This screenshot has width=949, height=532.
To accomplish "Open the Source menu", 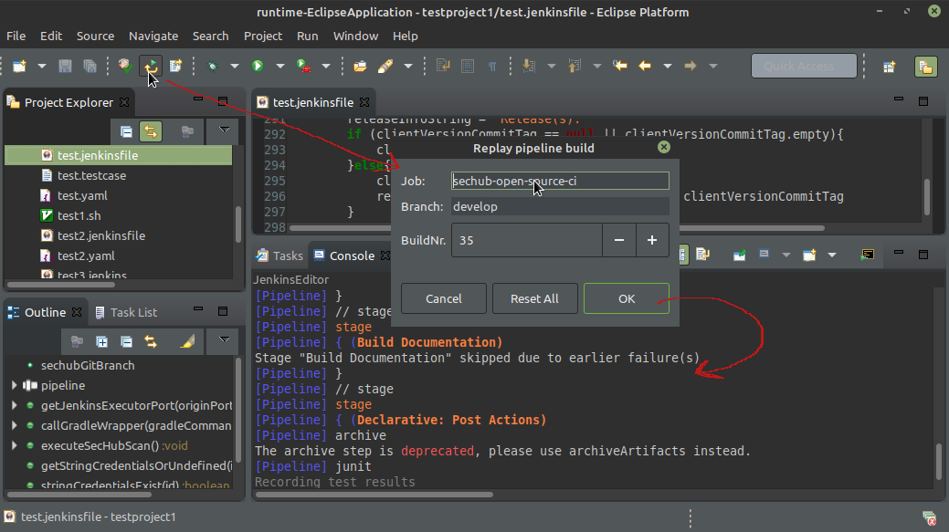I will (95, 36).
